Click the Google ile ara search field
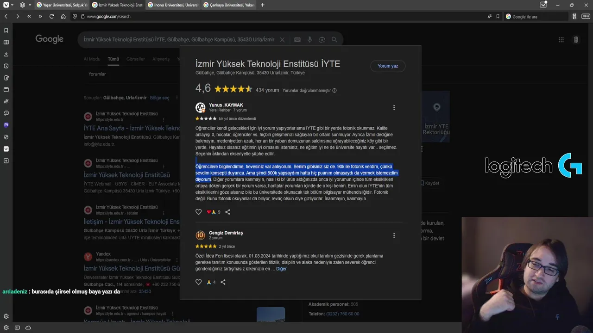This screenshot has width=593, height=333. click(536, 16)
